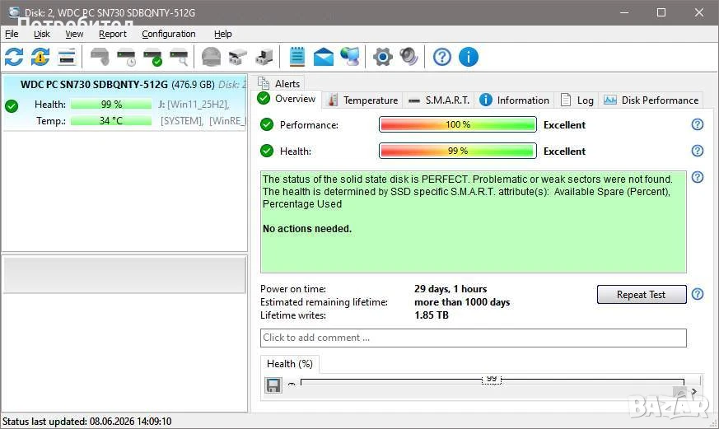
Task: Open the Disk menu
Action: coord(42,34)
